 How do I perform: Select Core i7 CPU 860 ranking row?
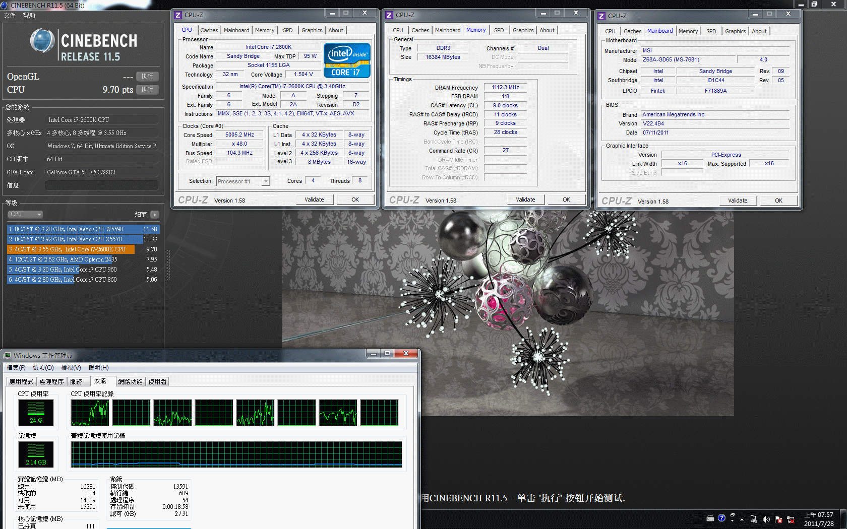tap(83, 280)
